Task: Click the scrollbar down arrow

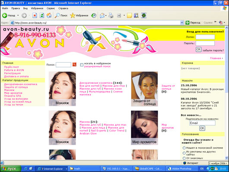Action: click(227, 158)
